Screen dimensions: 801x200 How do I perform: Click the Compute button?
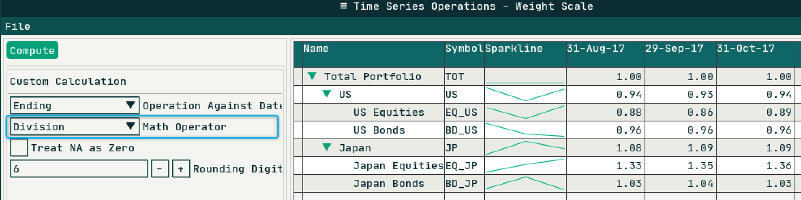coord(32,51)
